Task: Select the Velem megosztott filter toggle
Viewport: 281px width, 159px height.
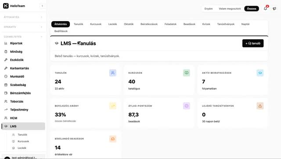Action: [x=230, y=9]
